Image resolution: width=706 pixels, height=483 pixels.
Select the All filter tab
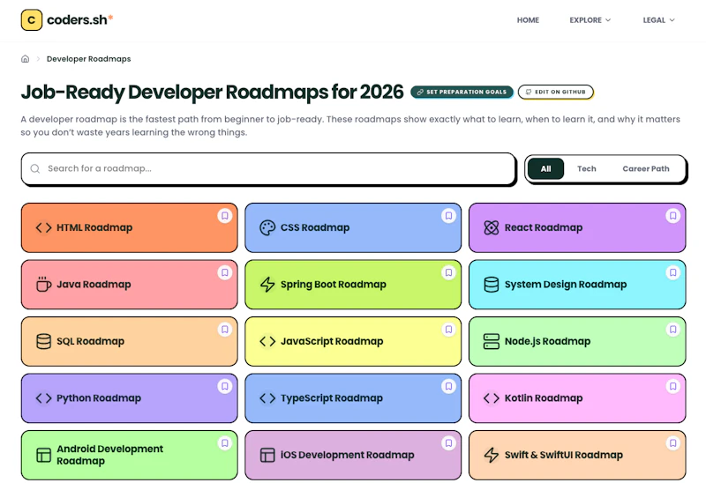(545, 168)
